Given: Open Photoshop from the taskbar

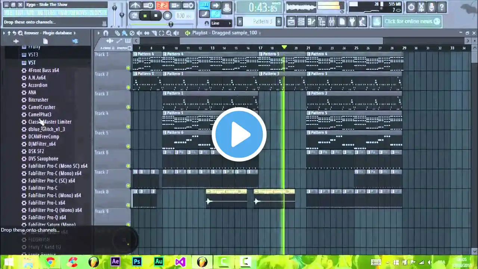Looking at the screenshot, I should [x=137, y=262].
